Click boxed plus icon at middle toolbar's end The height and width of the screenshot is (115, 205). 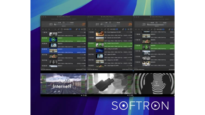(131, 29)
